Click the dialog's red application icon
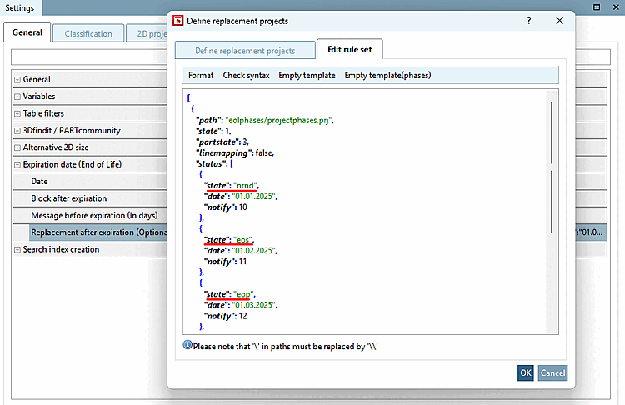Screen dimensions: 625x405 click(177, 21)
